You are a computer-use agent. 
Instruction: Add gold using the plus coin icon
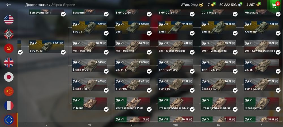(x=213, y=4)
